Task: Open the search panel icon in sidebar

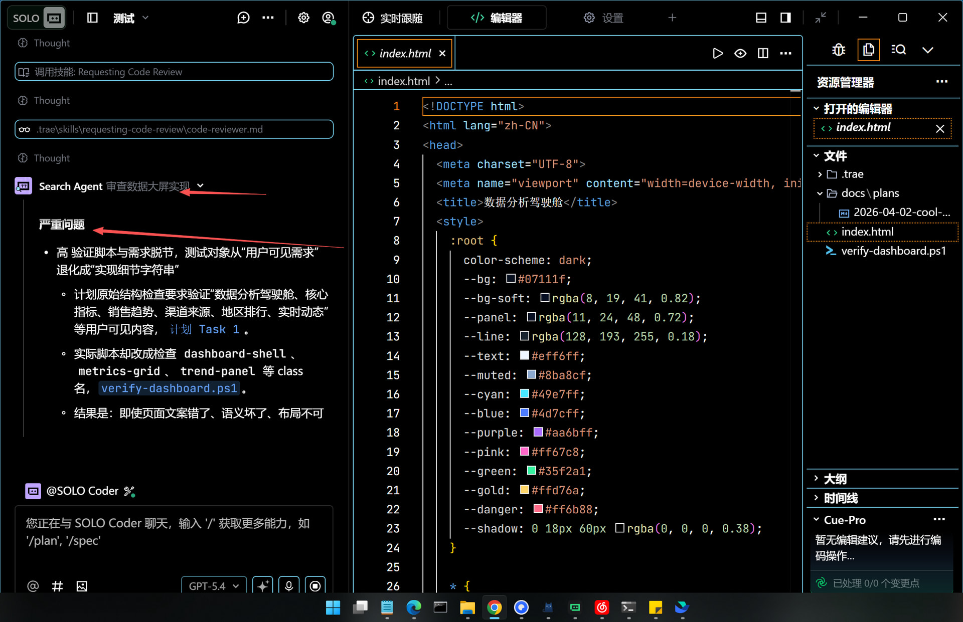Action: [x=898, y=50]
